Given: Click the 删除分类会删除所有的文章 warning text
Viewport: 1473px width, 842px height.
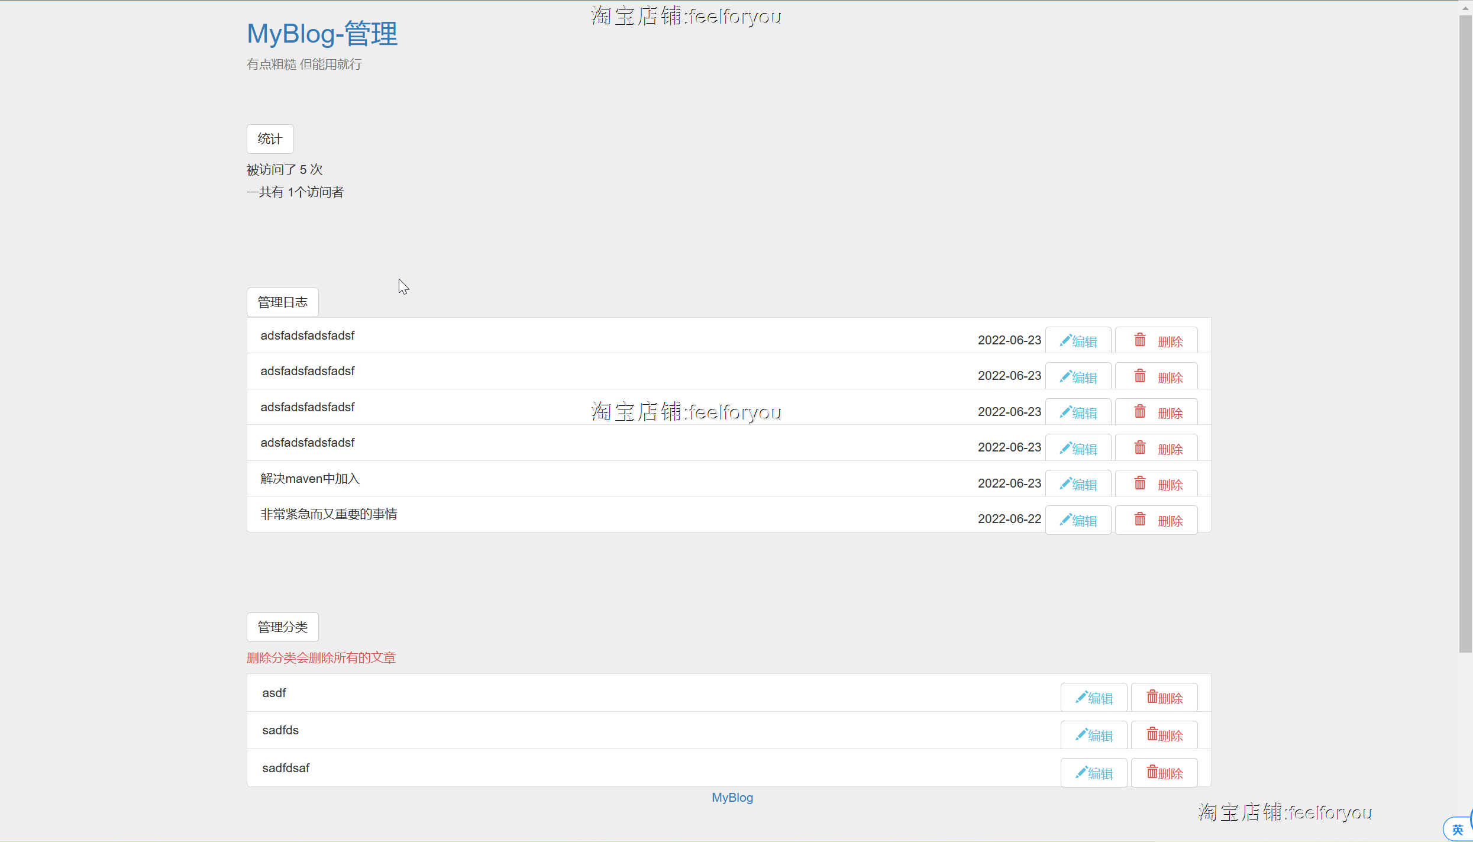Looking at the screenshot, I should (321, 658).
